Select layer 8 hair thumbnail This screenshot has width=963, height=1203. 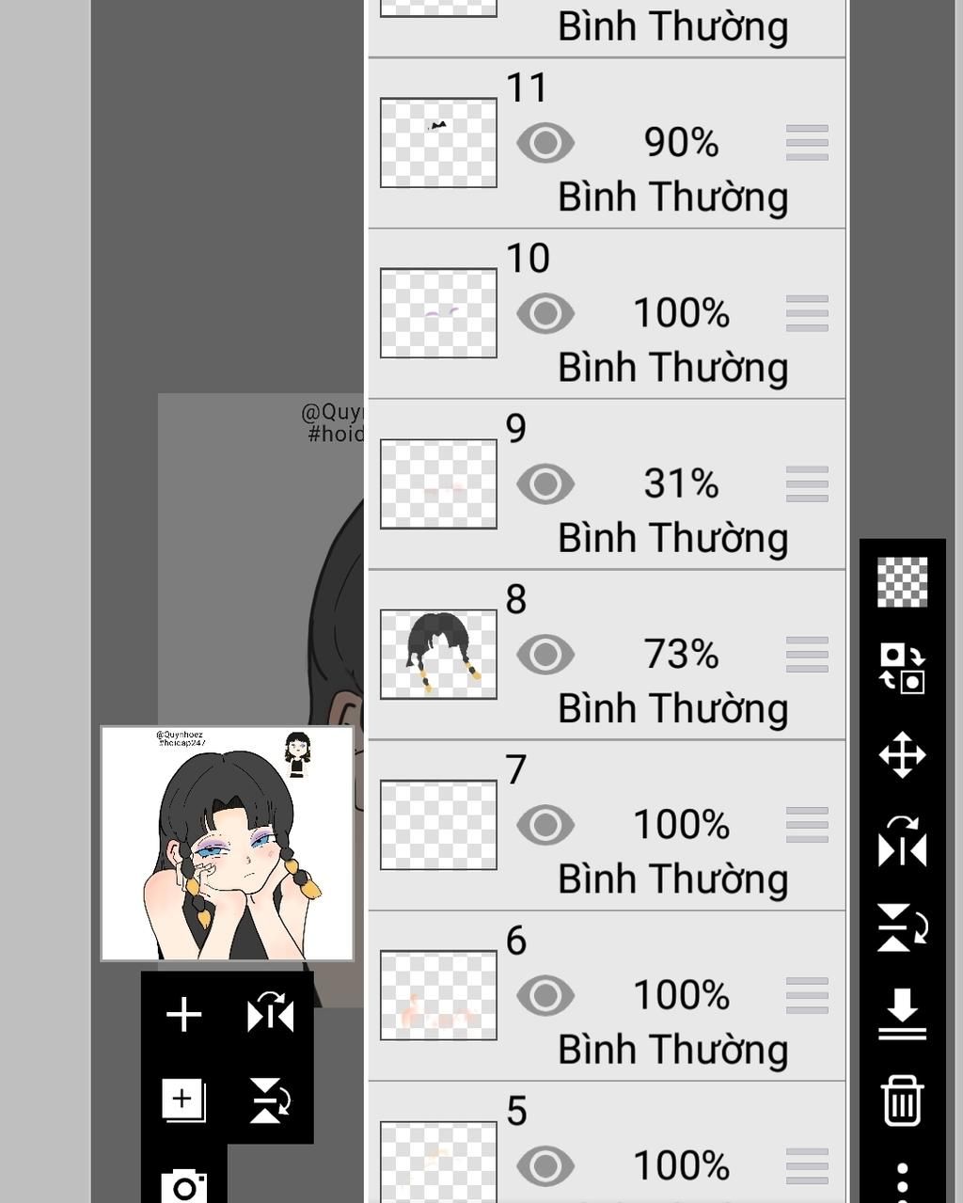(438, 655)
